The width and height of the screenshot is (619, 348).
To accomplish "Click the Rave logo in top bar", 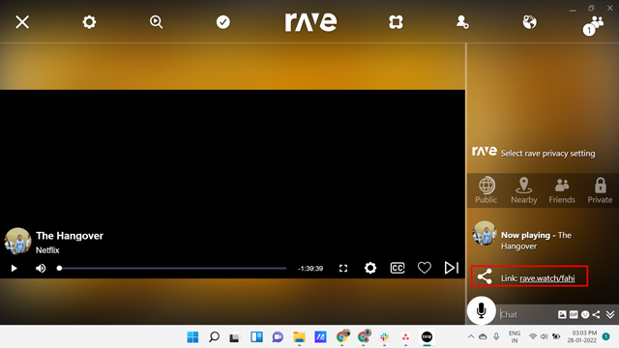I will [x=310, y=21].
